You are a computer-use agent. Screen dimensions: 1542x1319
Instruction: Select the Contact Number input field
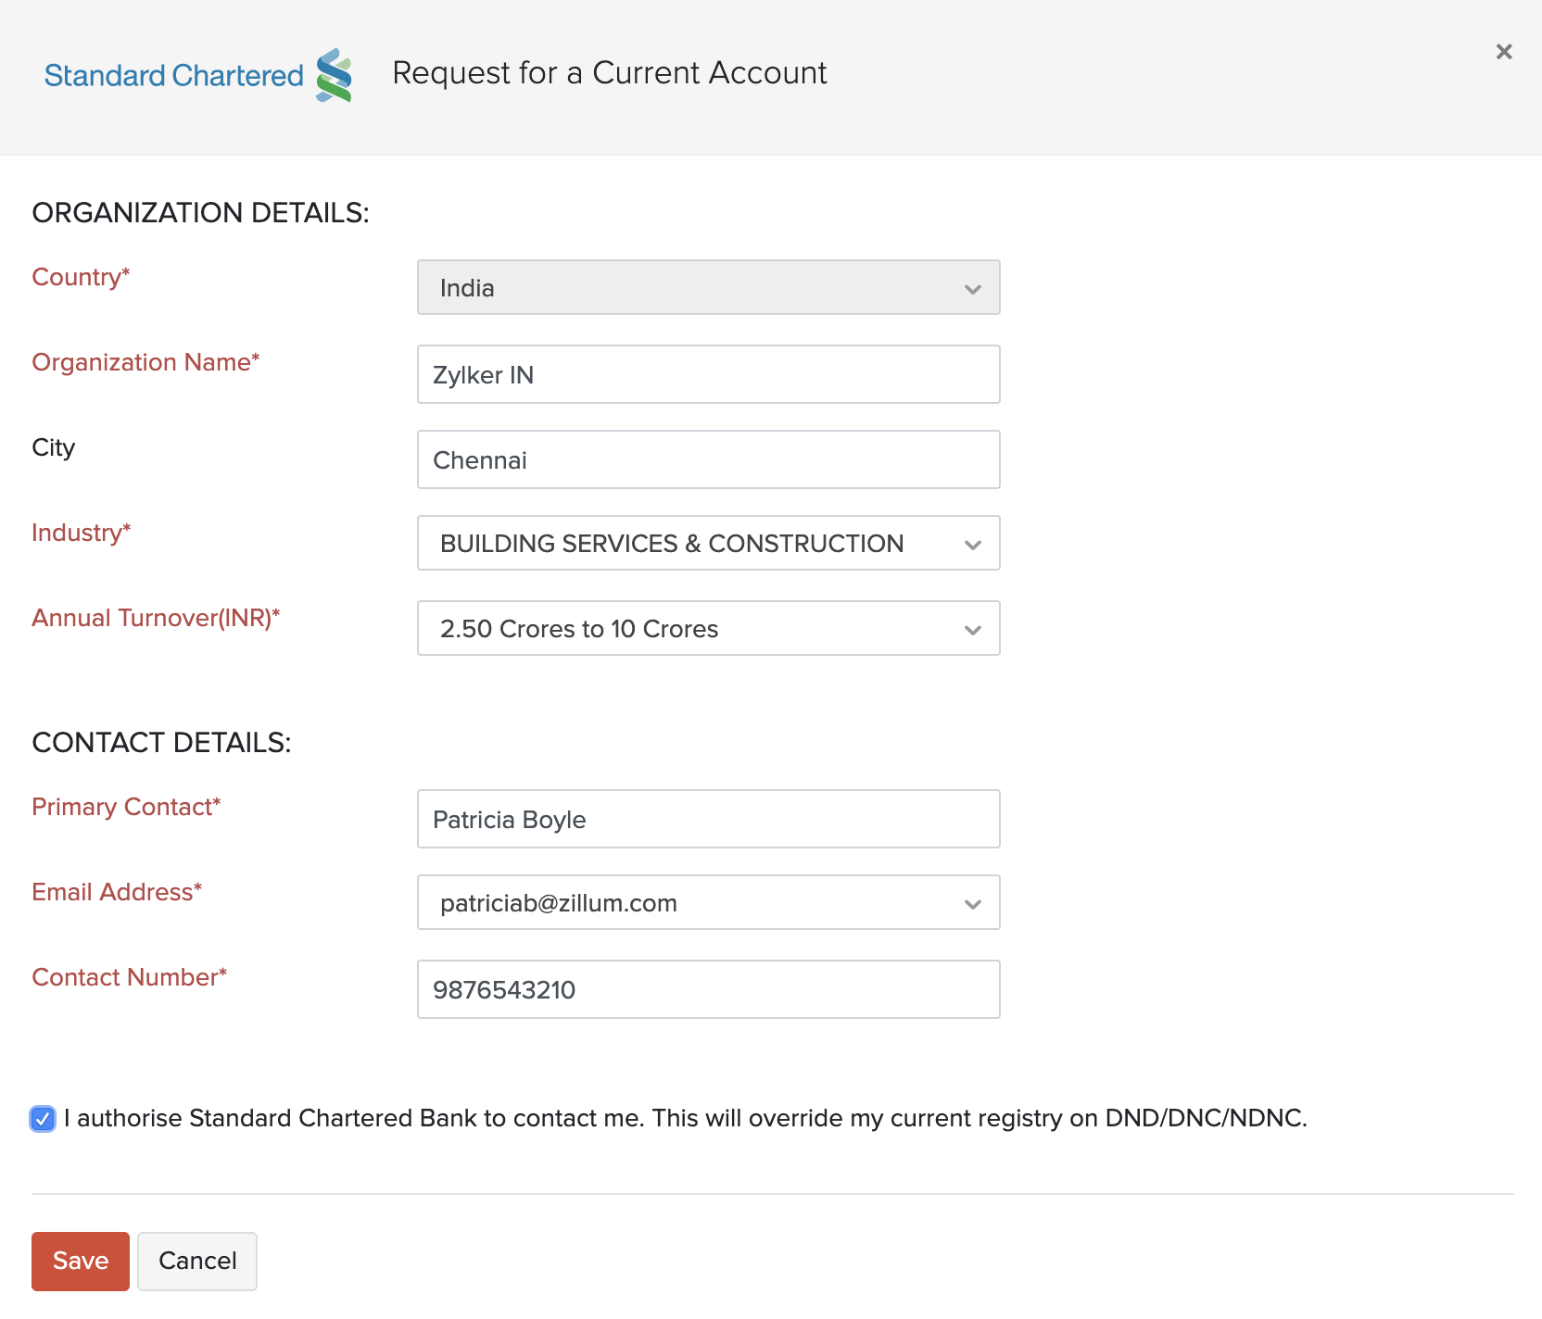click(x=708, y=990)
